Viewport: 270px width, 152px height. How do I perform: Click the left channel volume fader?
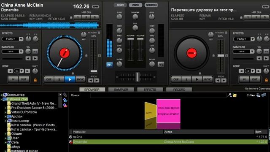(x=130, y=39)
